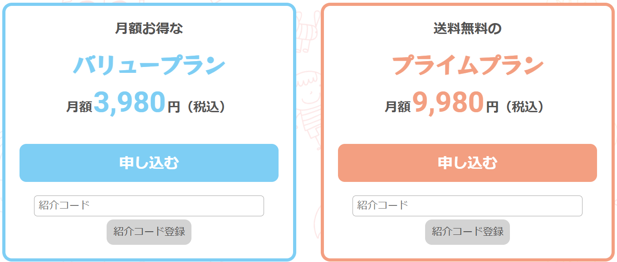The height and width of the screenshot is (262, 617).
Task: Click 紹介コード登録 button in the orange card
Action: 467,232
